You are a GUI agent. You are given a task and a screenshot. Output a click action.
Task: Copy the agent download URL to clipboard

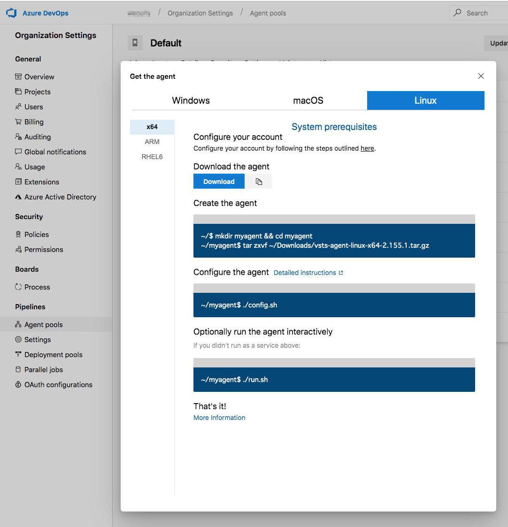click(x=259, y=182)
